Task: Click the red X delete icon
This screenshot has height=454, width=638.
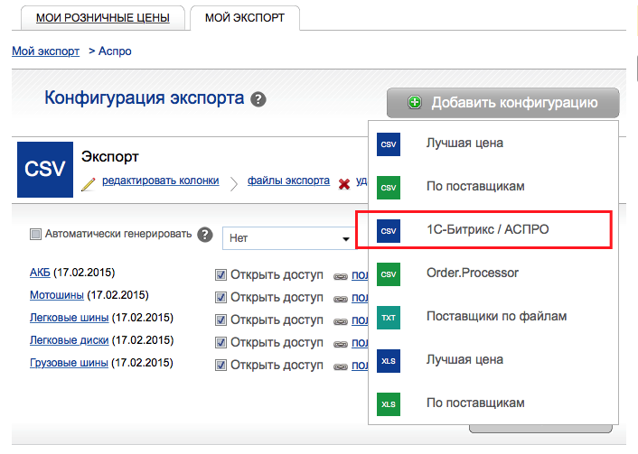Action: click(x=344, y=183)
